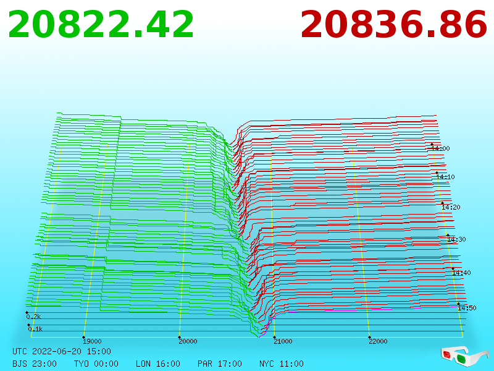Select the 14:10 time axis marker

[445, 177]
